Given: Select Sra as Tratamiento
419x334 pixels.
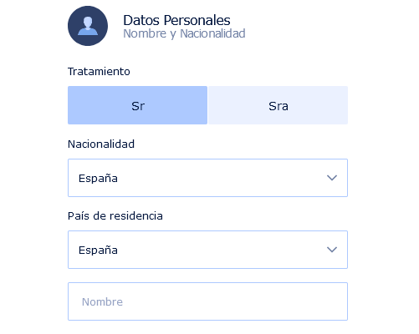Looking at the screenshot, I should [x=278, y=105].
